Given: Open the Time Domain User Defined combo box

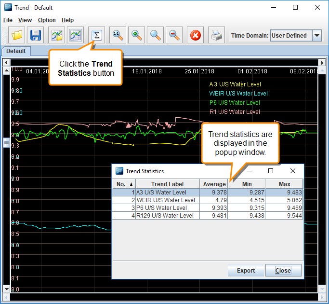Looking at the screenshot, I should (290, 35).
